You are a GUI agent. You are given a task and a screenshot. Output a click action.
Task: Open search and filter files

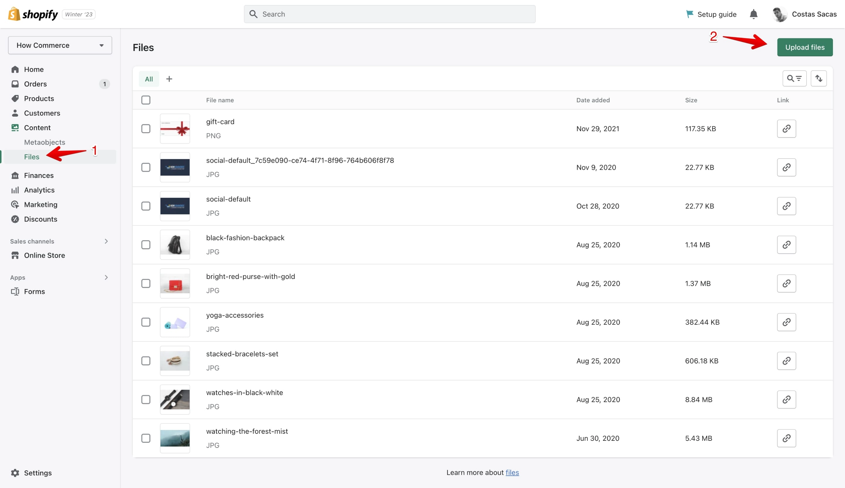pos(794,78)
